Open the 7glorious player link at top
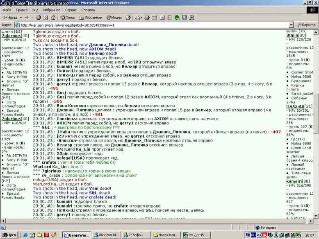The image size is (319, 239). coord(11,36)
